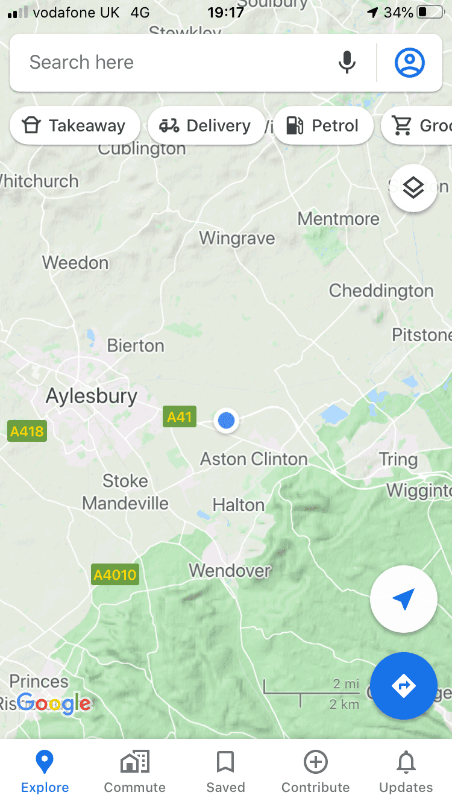The height and width of the screenshot is (804, 452).
Task: Select the Groceries filter chip
Action: pyautogui.click(x=417, y=125)
